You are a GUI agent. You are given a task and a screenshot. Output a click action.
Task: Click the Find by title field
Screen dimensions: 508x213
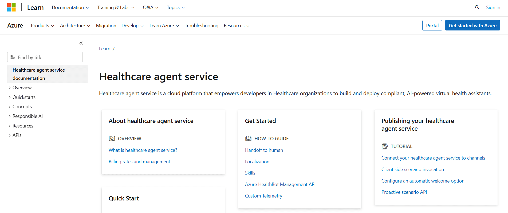point(48,57)
